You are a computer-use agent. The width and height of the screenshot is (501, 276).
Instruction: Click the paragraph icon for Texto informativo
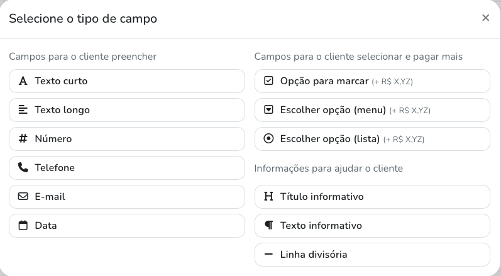(x=269, y=226)
